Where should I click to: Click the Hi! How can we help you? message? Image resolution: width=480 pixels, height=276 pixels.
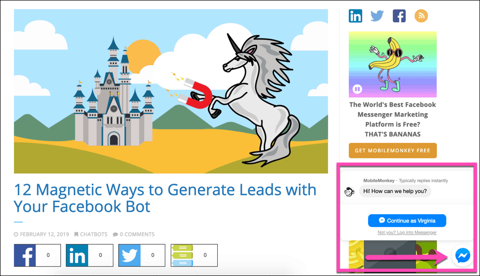click(395, 191)
